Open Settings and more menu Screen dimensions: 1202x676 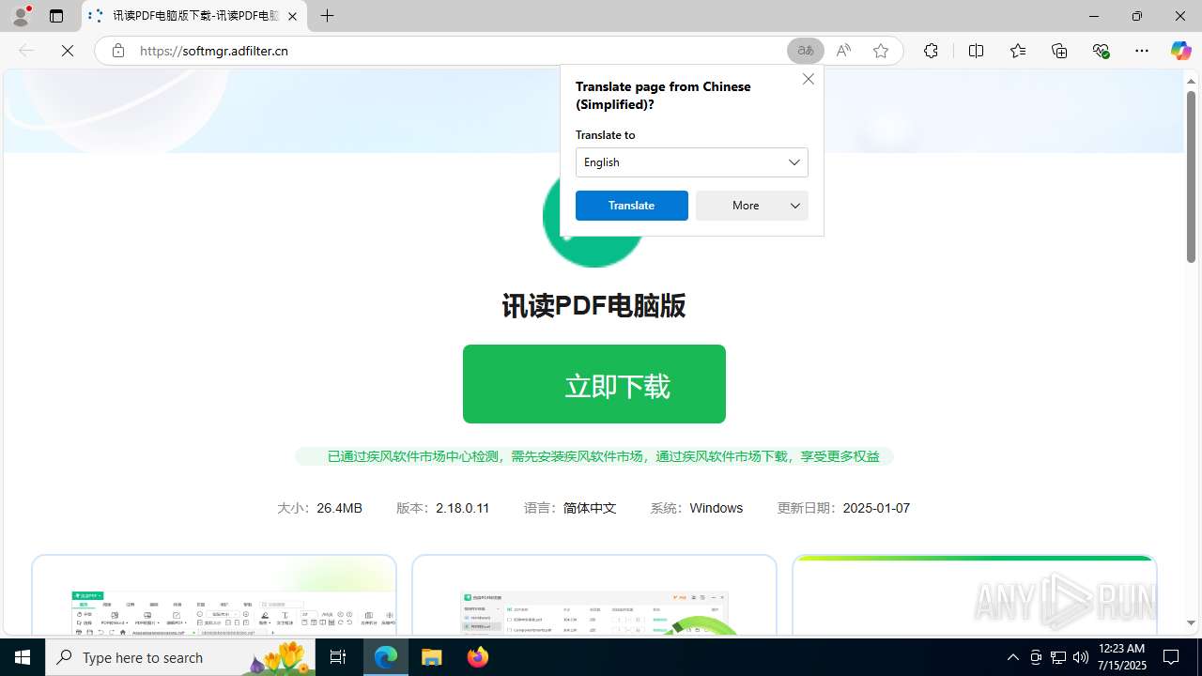click(x=1142, y=51)
